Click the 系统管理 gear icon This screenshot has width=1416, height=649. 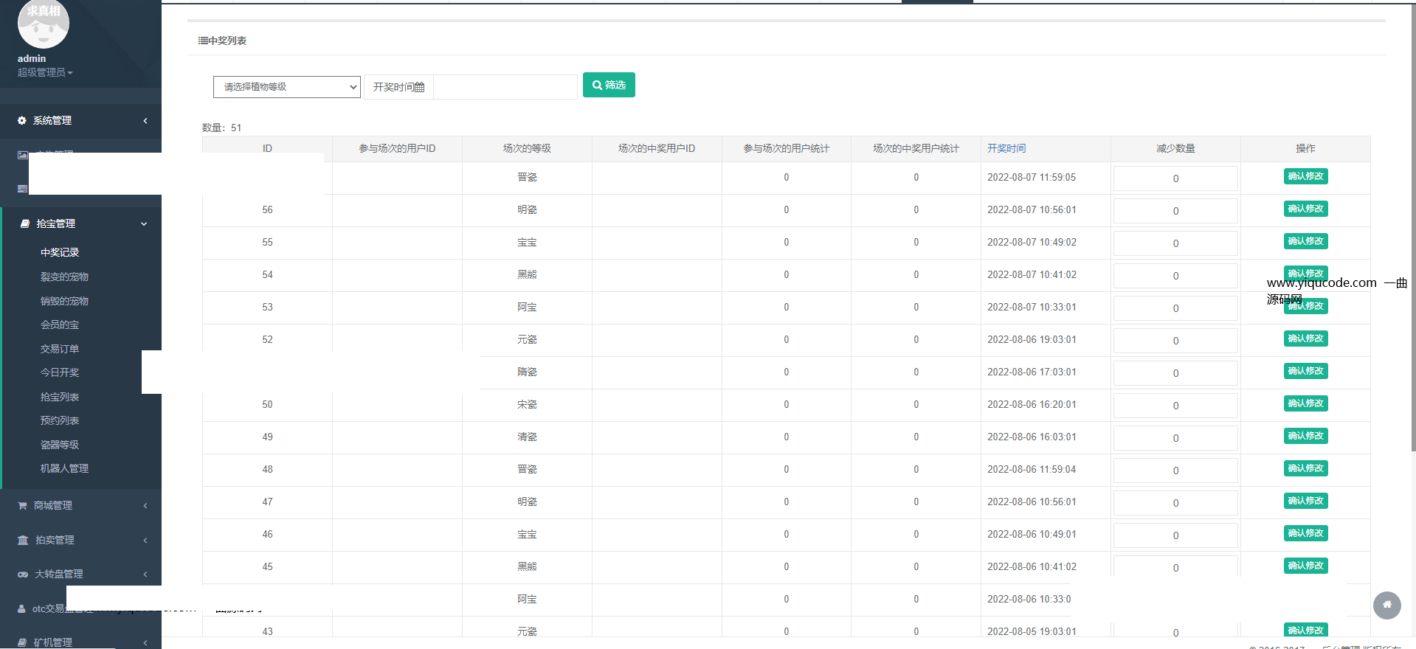point(22,120)
